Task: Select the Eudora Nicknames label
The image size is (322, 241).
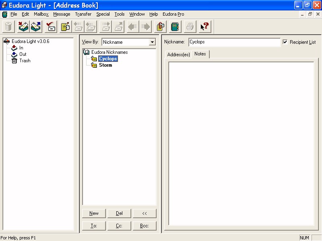Action: point(109,52)
